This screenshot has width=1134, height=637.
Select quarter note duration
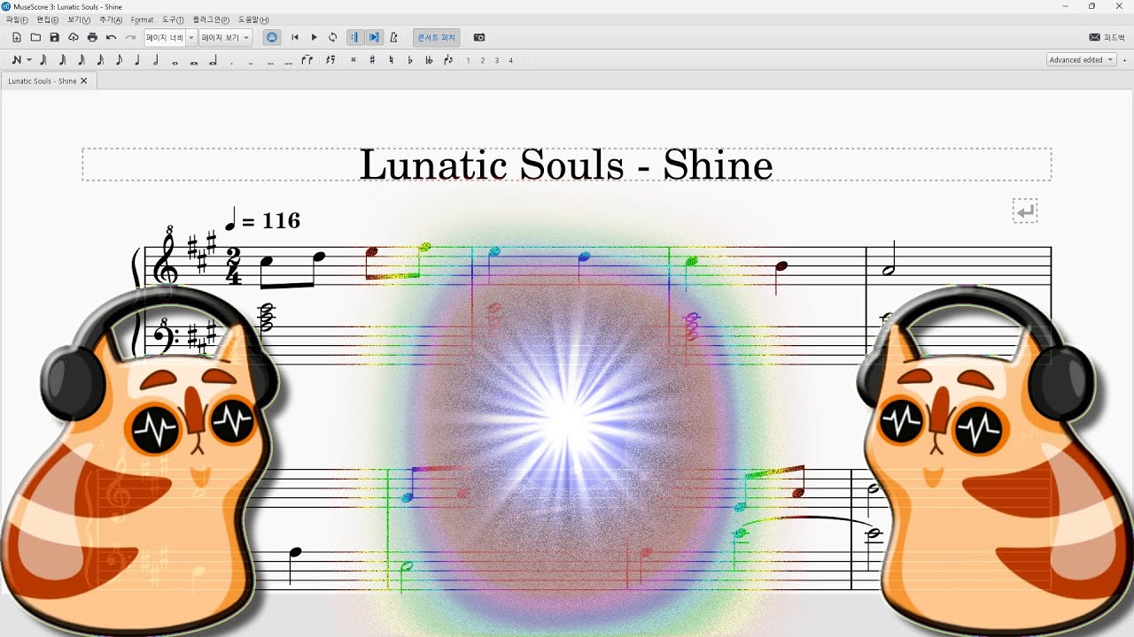pos(137,60)
